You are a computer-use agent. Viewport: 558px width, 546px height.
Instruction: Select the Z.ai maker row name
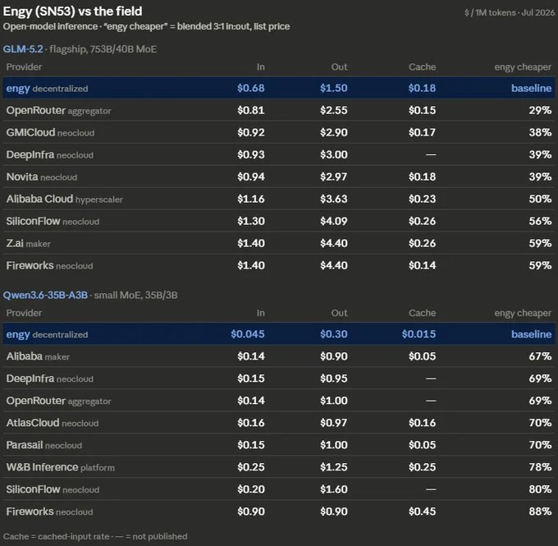(x=29, y=243)
